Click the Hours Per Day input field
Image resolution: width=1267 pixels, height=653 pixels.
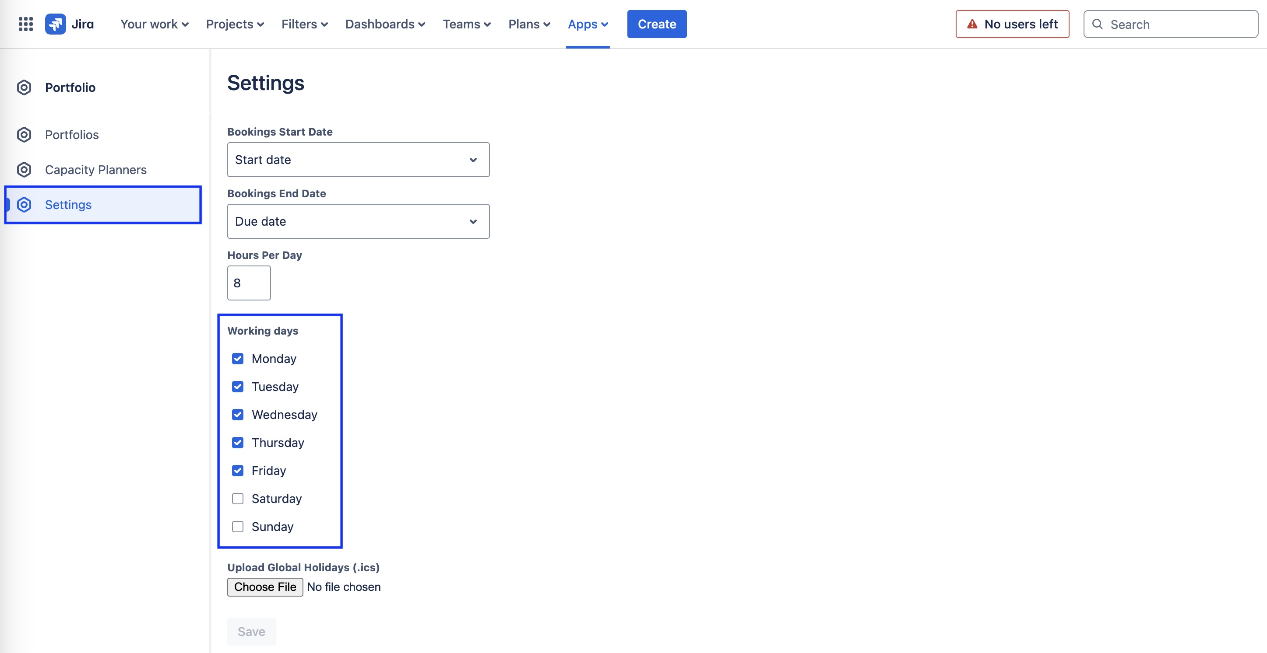[249, 283]
